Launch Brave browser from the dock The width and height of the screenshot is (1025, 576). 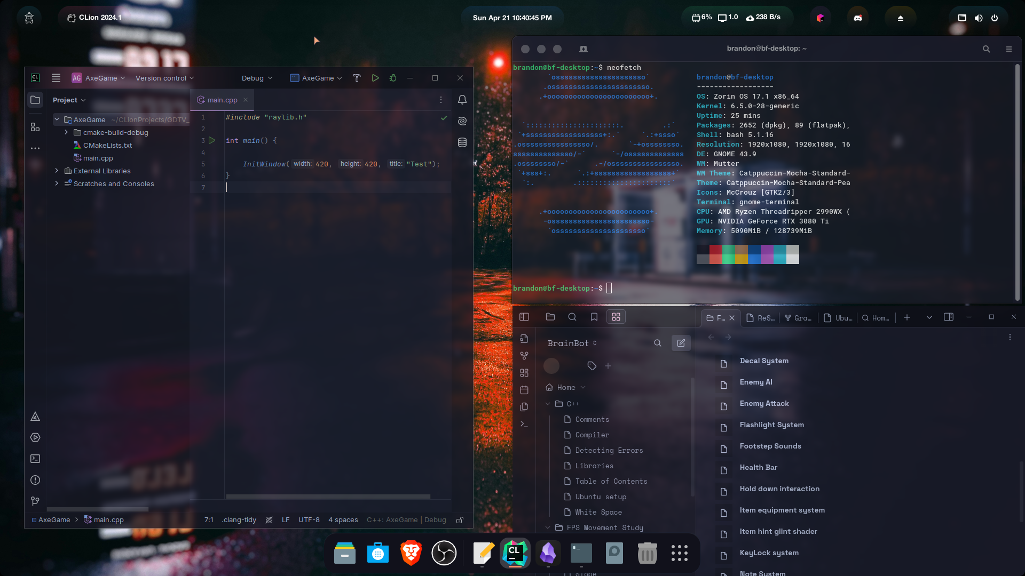(x=411, y=553)
